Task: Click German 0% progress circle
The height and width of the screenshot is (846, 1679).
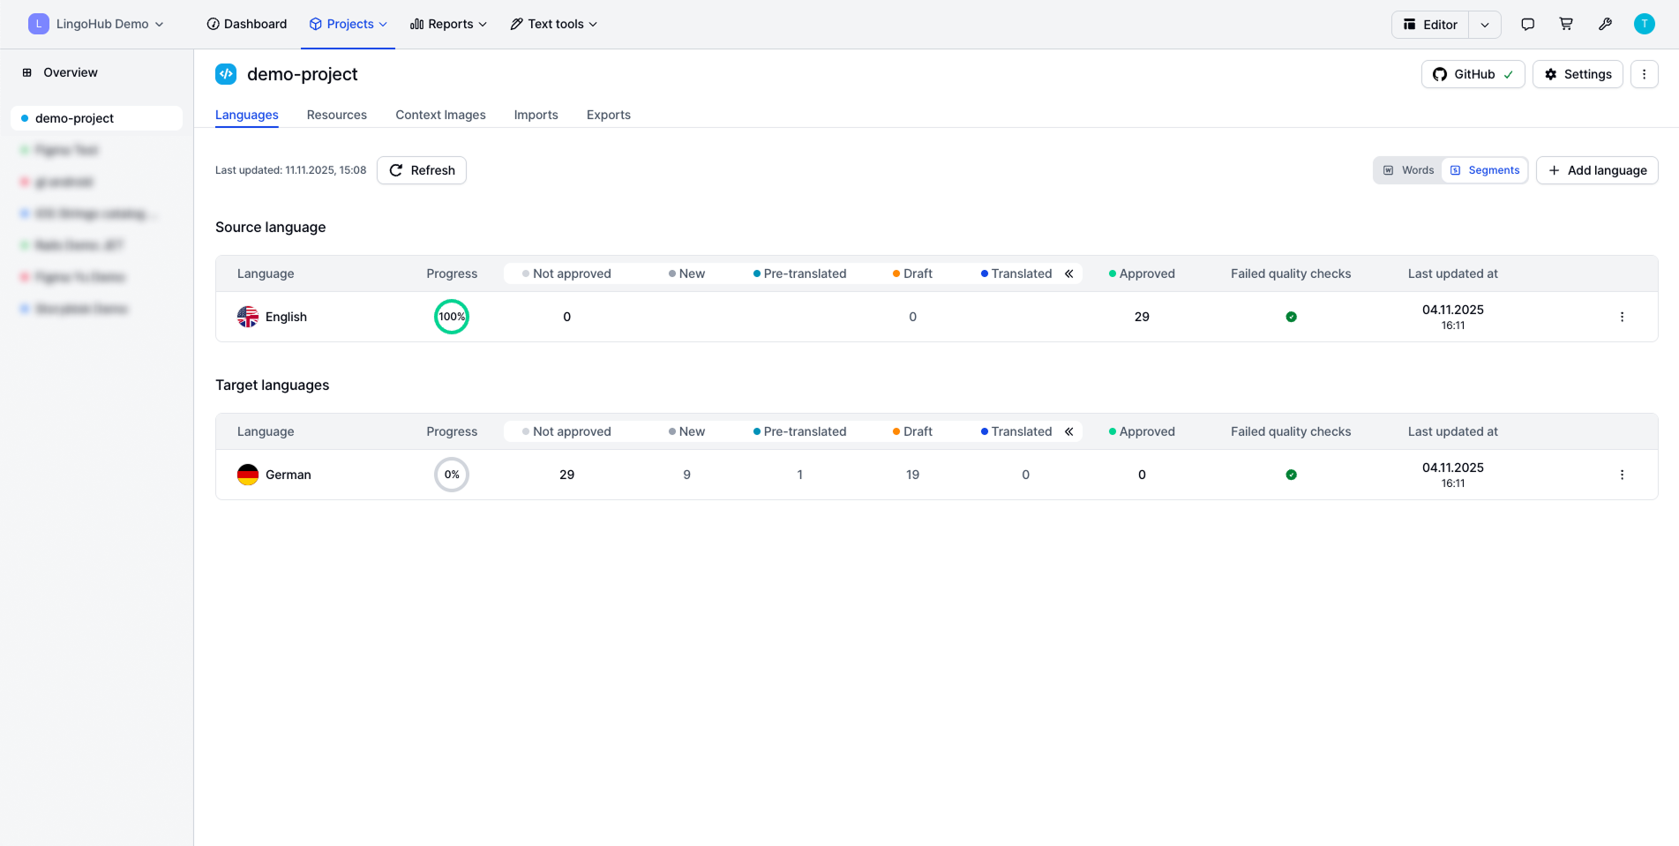Action: [452, 475]
